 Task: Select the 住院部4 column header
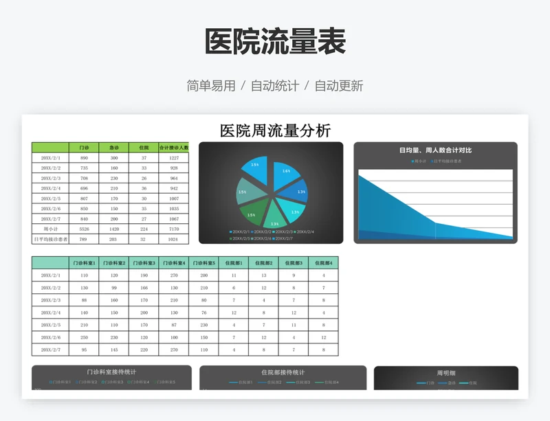[x=323, y=263]
